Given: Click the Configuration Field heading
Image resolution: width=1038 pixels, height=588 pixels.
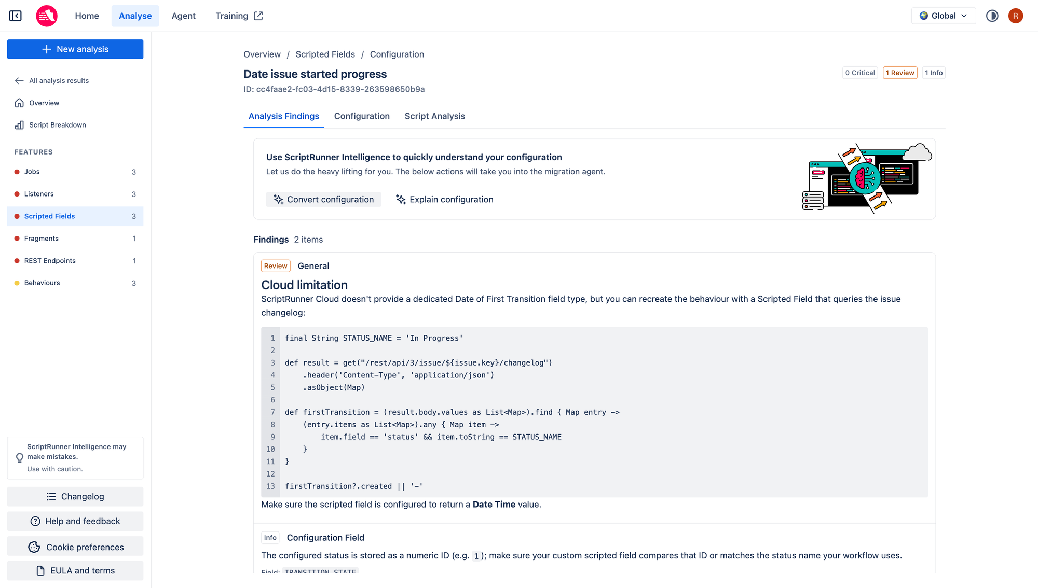Looking at the screenshot, I should coord(326,538).
